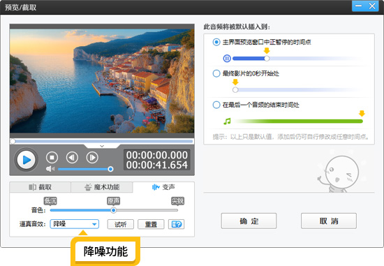Switch to the 截取 tab
The image size is (384, 266).
tap(40, 187)
